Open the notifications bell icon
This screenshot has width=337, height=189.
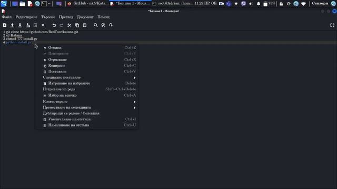259,4
